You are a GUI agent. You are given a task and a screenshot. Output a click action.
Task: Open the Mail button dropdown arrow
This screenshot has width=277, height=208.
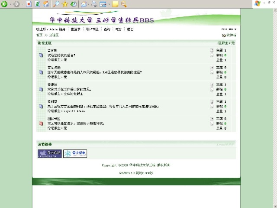click(x=88, y=4)
